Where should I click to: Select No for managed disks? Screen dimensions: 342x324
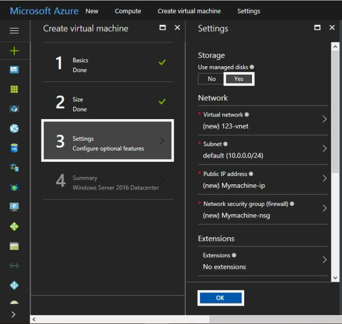(212, 79)
